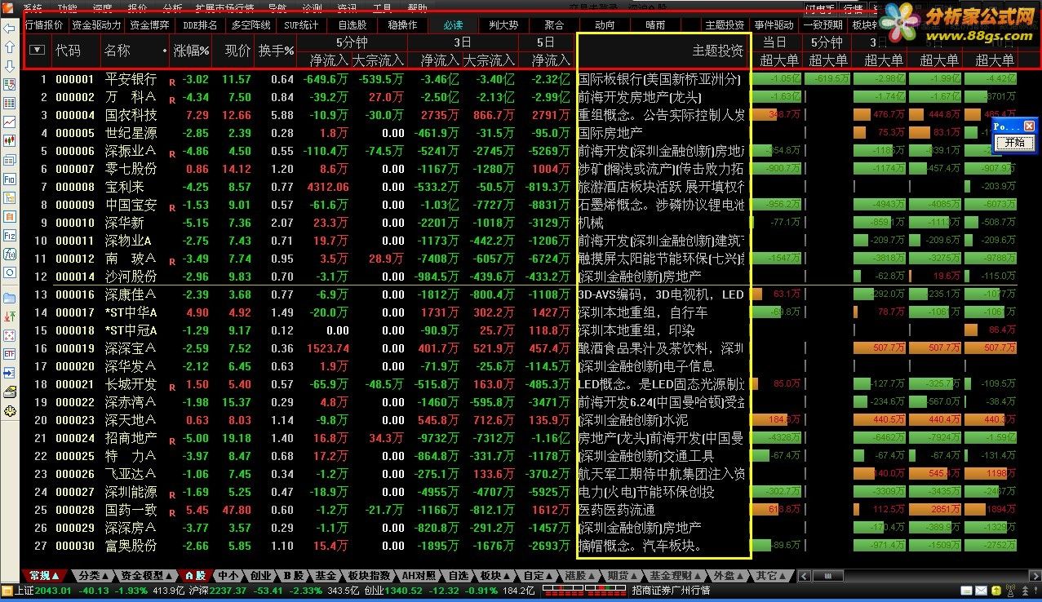This screenshot has width=1042, height=602.
Task: Select the stock row 长城开发
Action: (520, 384)
